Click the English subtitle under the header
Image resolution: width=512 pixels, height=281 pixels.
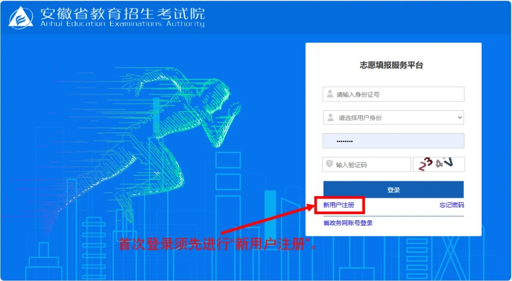[x=122, y=24]
